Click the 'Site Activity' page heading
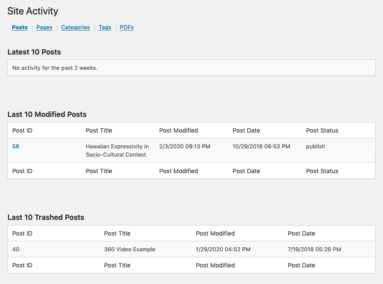The width and height of the screenshot is (383, 284). (x=33, y=11)
